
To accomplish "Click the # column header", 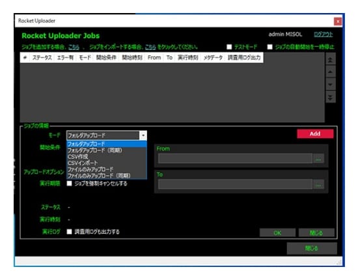I will pos(25,57).
